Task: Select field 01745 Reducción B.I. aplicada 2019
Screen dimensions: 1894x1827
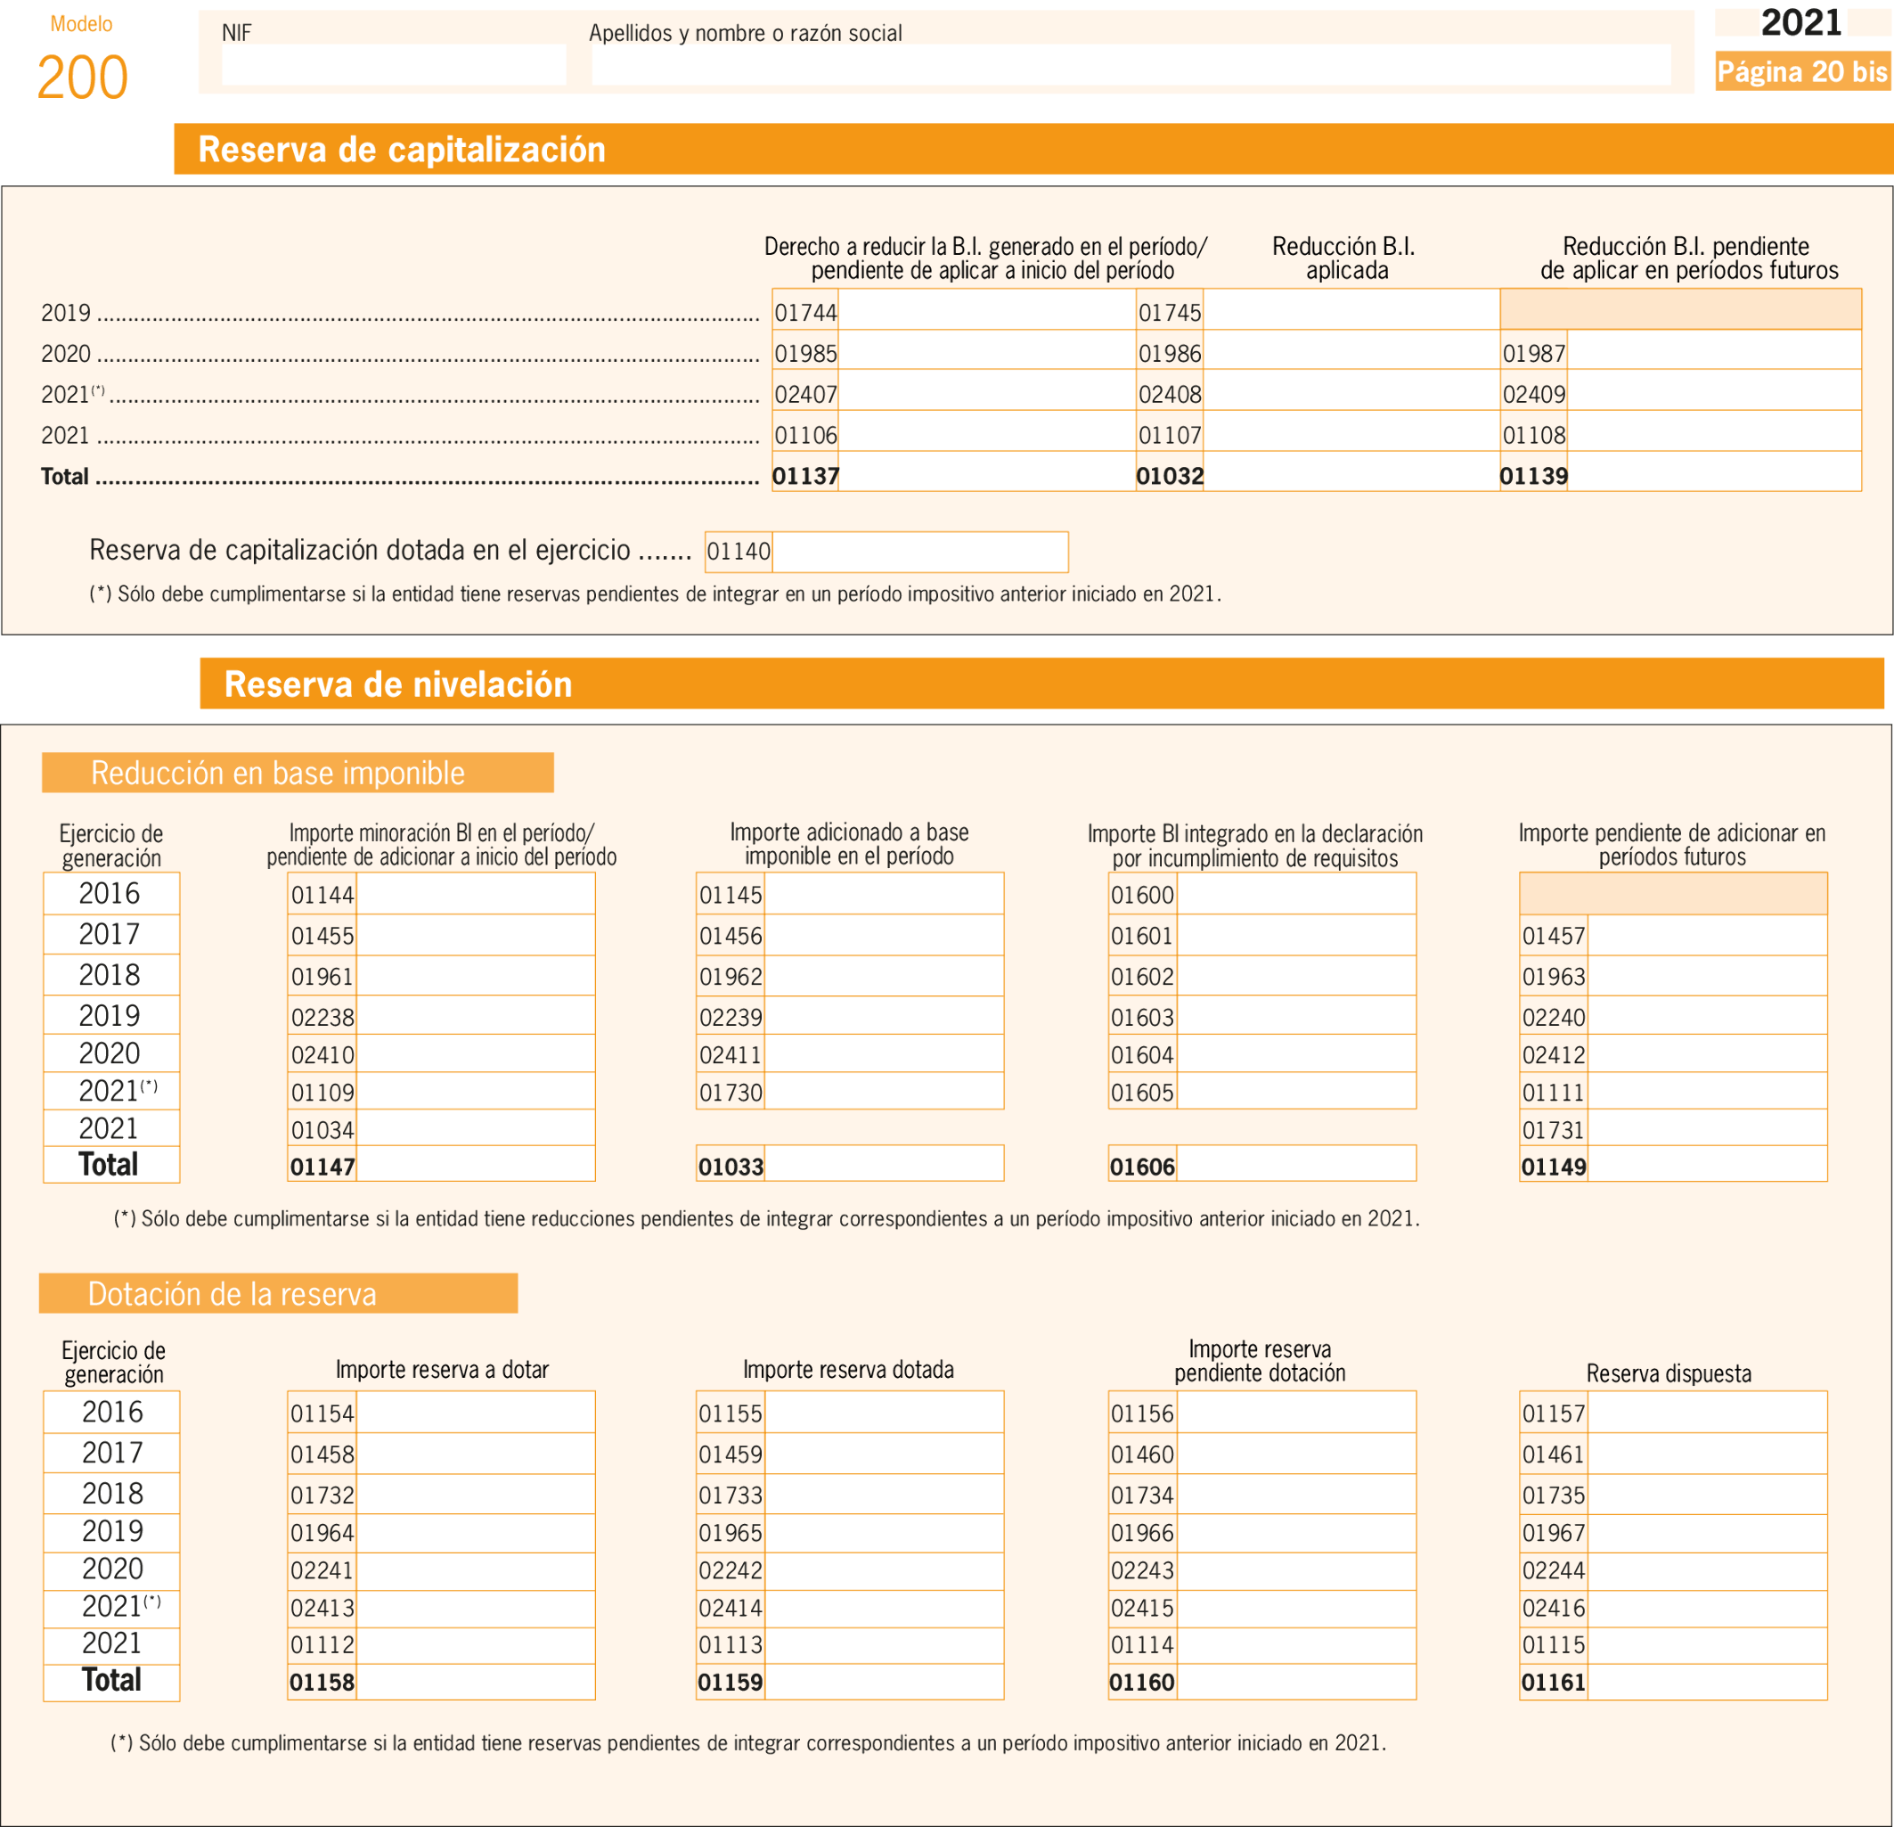Action: click(1351, 310)
